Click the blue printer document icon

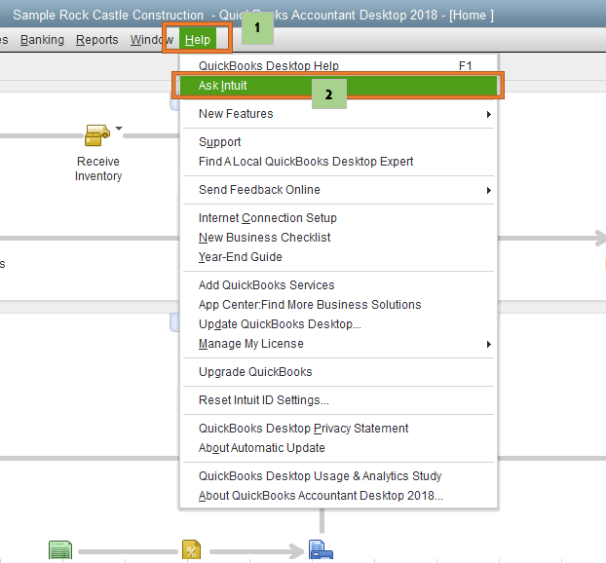321,549
